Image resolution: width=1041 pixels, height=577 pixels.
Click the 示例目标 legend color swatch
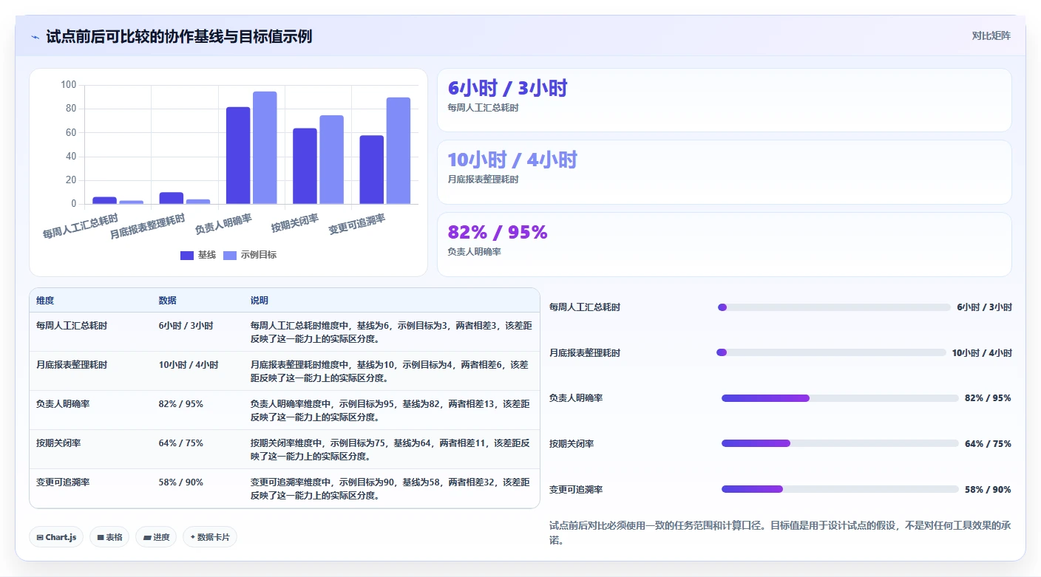click(x=230, y=255)
